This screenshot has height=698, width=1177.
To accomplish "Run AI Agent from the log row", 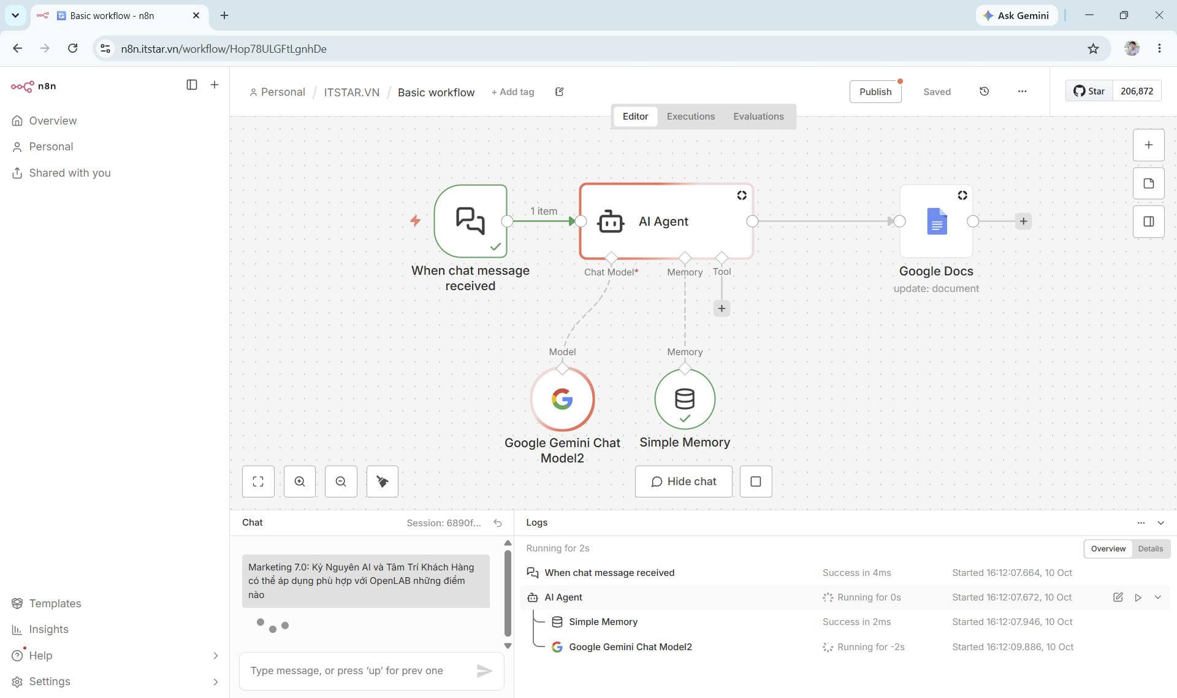I will click(1138, 597).
